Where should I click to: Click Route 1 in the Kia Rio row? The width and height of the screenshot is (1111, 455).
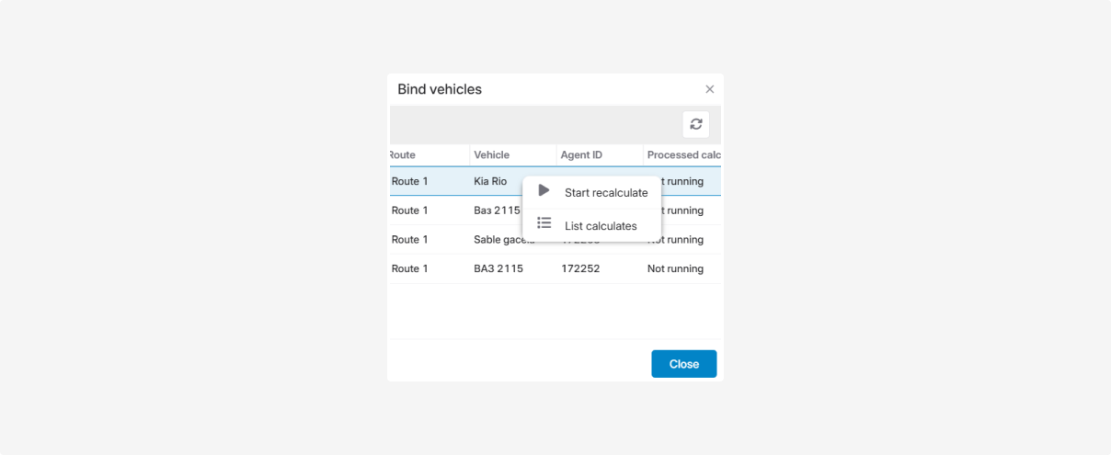pyautogui.click(x=410, y=182)
